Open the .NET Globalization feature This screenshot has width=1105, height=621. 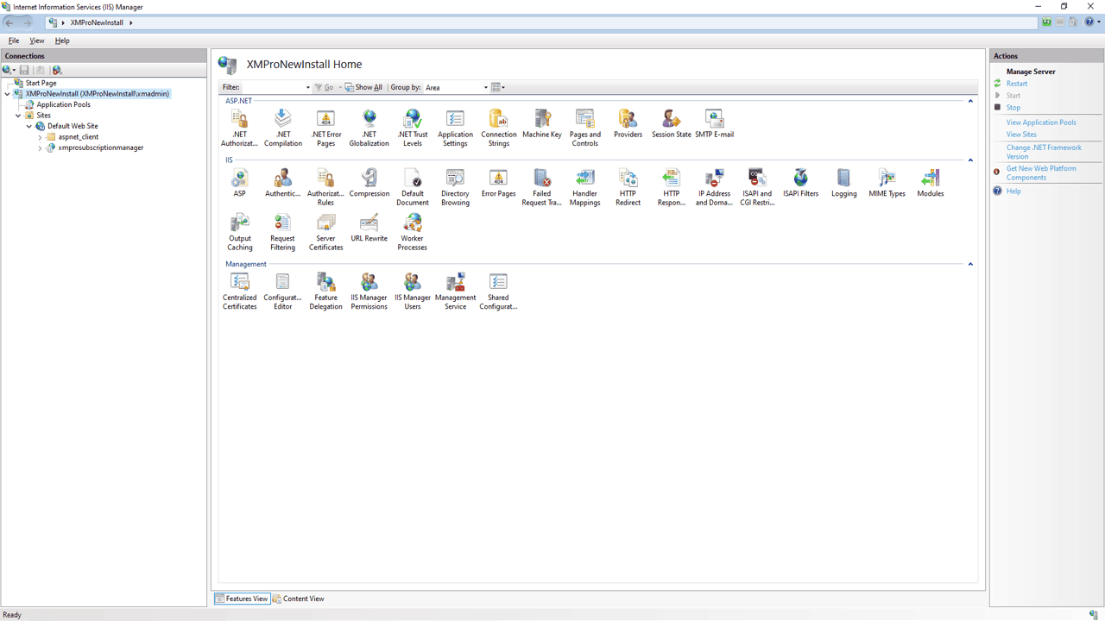coord(369,128)
